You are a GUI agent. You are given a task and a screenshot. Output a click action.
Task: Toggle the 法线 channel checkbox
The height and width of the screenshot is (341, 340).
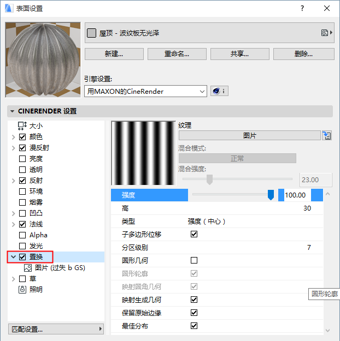tap(22, 224)
